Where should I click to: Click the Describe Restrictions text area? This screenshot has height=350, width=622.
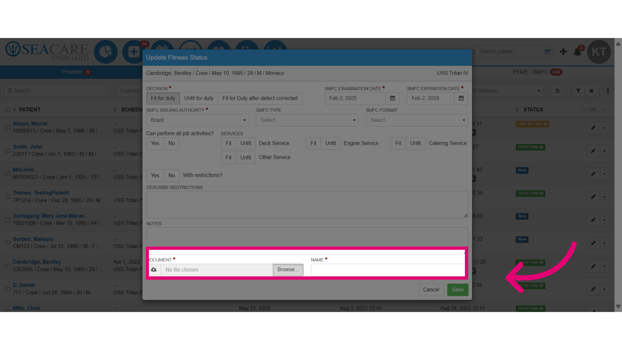point(307,204)
